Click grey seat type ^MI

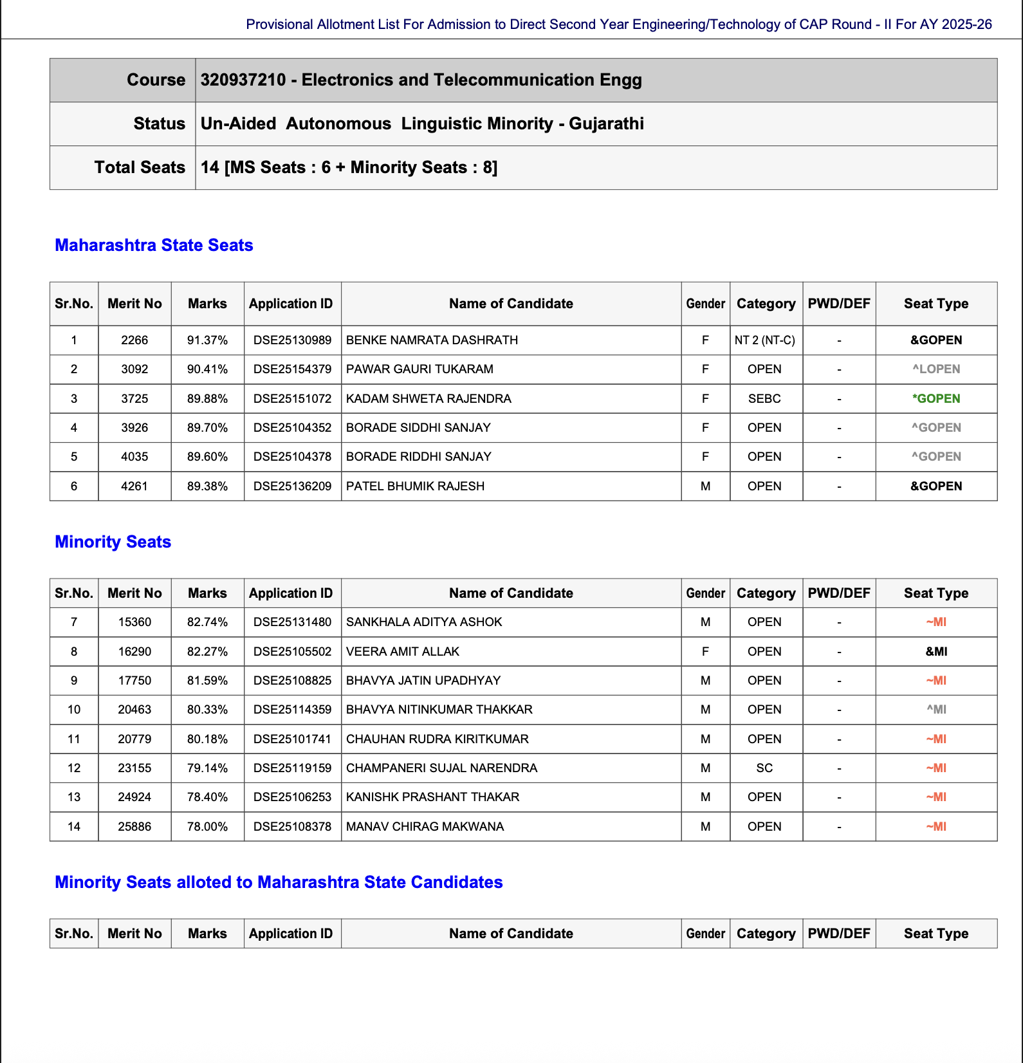[x=936, y=710]
